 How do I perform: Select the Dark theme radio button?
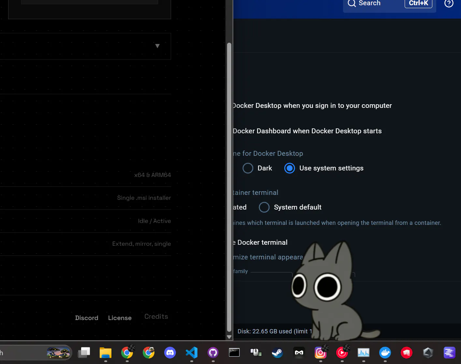(248, 168)
